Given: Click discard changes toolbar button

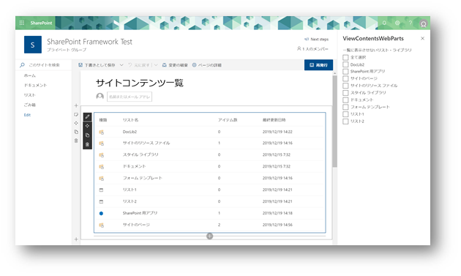Looking at the screenshot, I should 175,65.
